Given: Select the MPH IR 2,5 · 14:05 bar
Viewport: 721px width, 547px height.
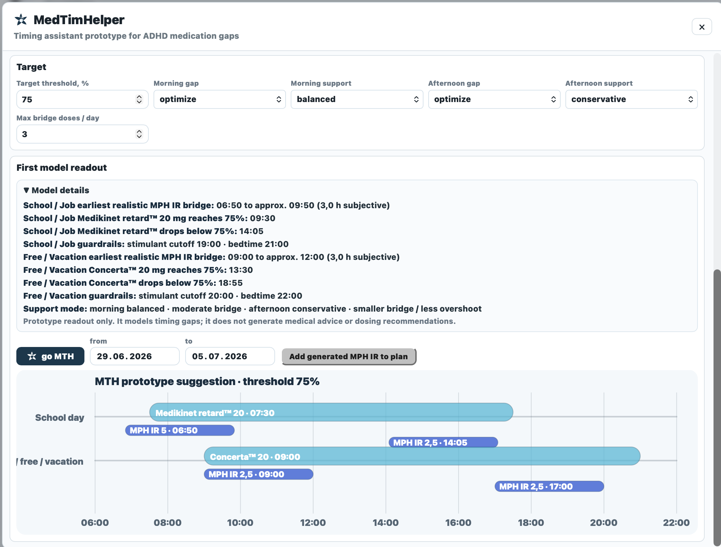Looking at the screenshot, I should tap(443, 443).
